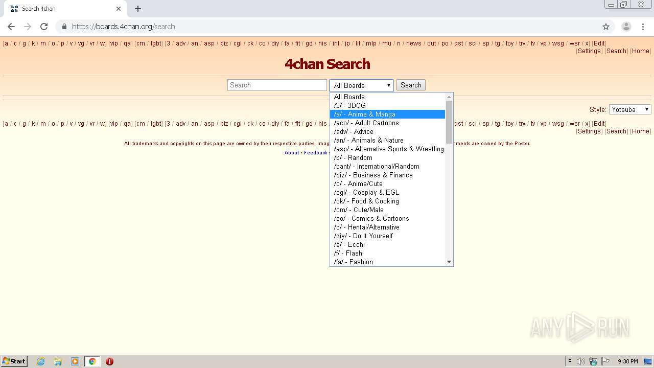The height and width of the screenshot is (368, 654).
Task: Go to 'diy' board in bottom navigation
Action: pyautogui.click(x=275, y=124)
